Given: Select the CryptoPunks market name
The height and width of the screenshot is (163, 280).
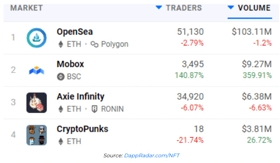Looking at the screenshot, I should tap(82, 129).
